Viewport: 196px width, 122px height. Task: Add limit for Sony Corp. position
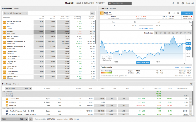(123, 106)
